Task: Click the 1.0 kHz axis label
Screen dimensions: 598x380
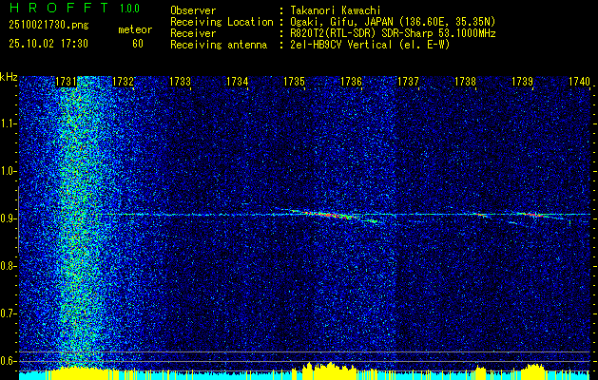Action: click(7, 171)
